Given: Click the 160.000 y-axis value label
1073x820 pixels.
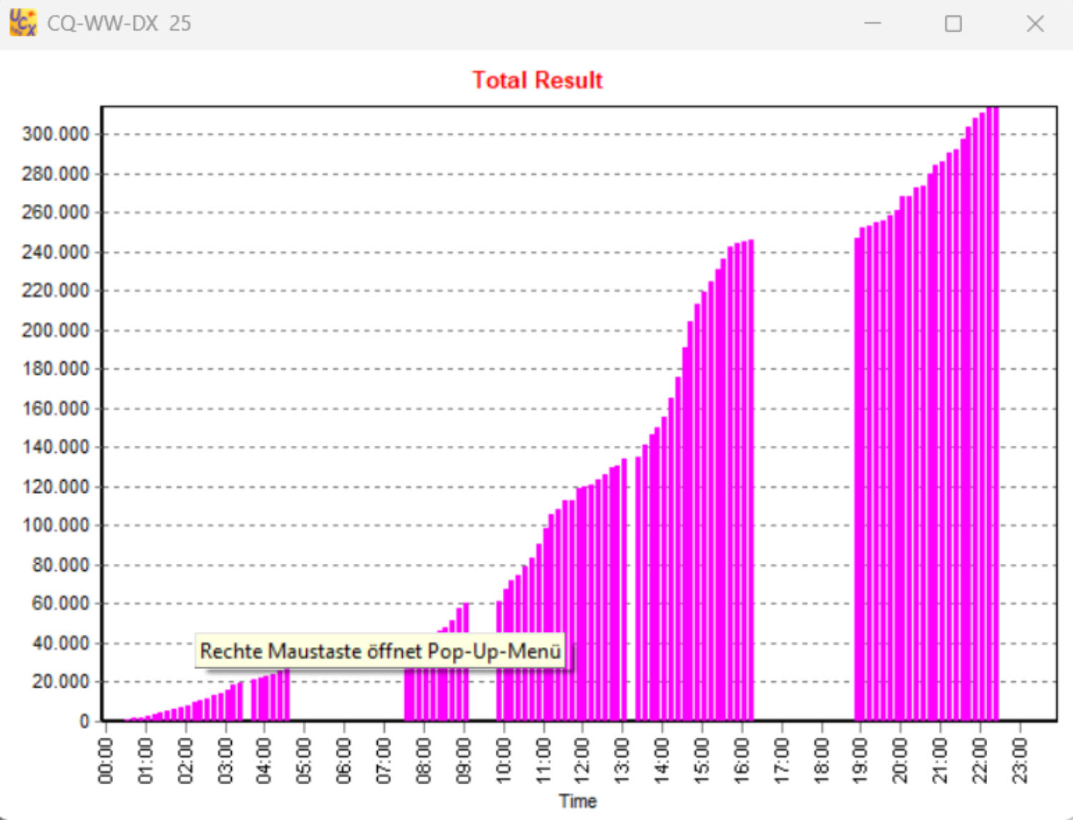Looking at the screenshot, I should click(x=56, y=409).
